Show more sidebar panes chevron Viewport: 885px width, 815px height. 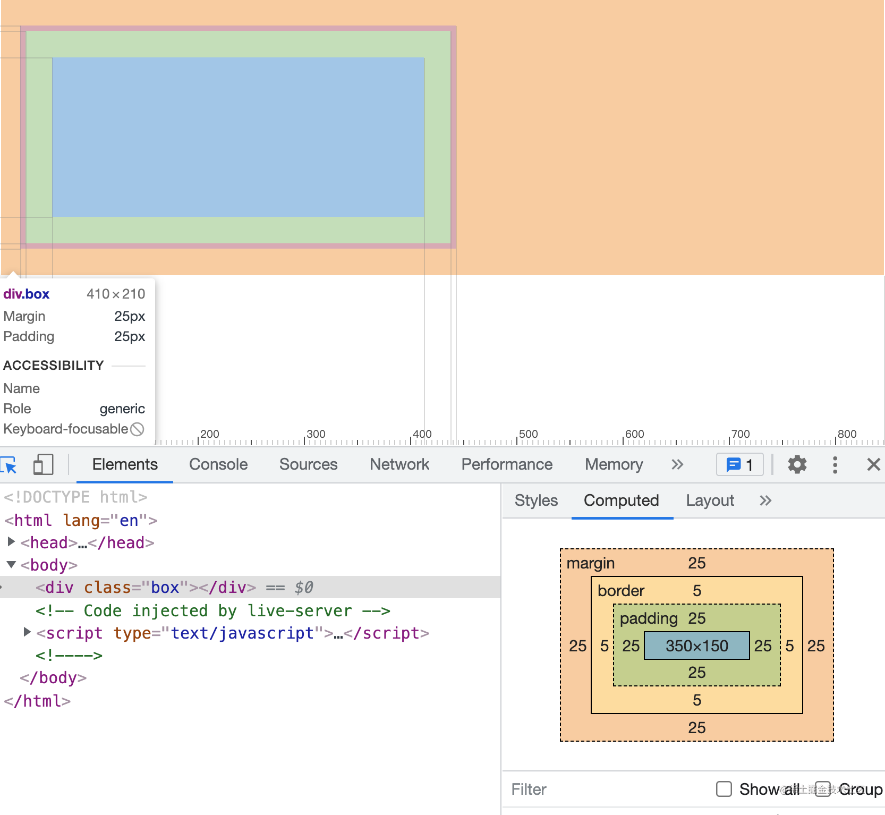765,500
